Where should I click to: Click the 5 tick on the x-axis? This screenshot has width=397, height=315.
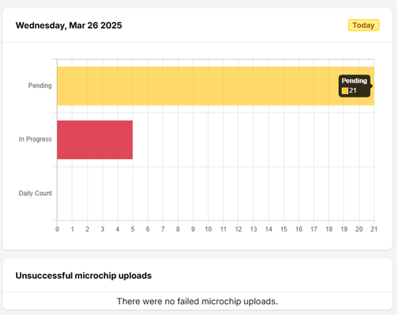(x=132, y=230)
